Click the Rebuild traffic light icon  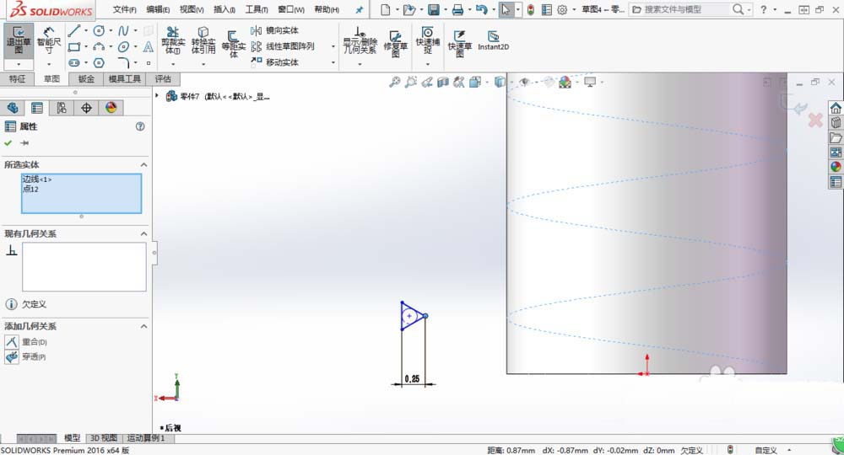(531, 9)
